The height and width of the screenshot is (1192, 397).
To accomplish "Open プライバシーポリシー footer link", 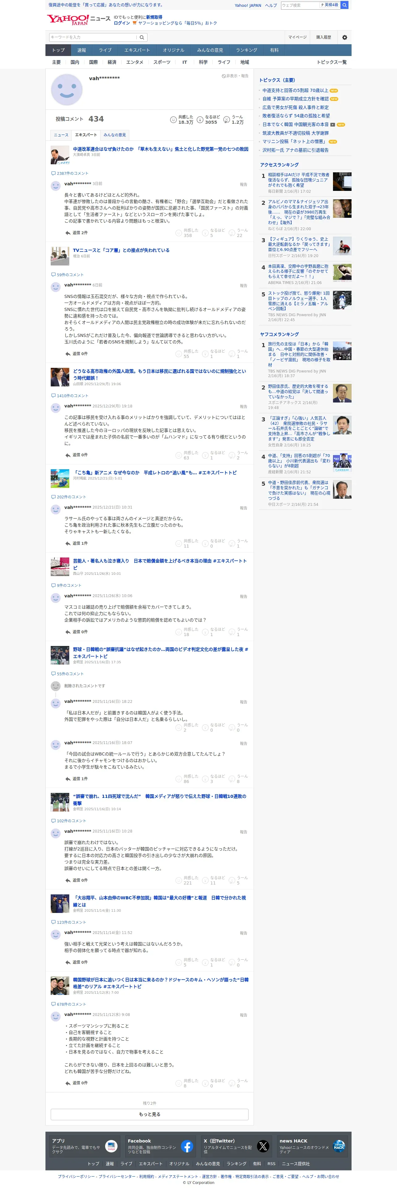I will 76,1177.
